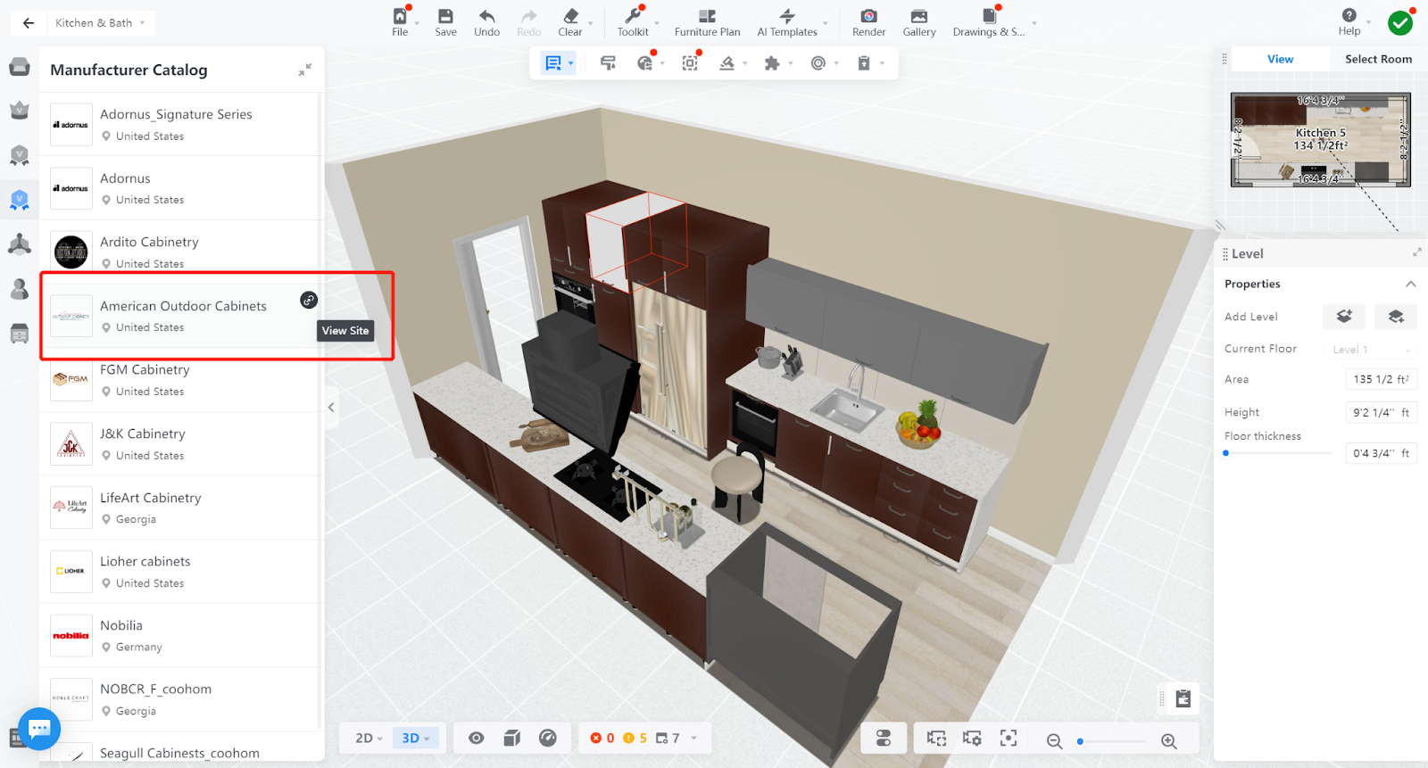The image size is (1428, 768).
Task: Open the Help menu
Action: [x=1349, y=22]
